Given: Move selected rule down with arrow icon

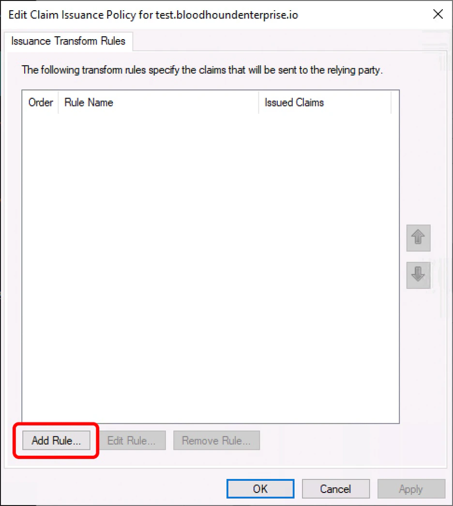Looking at the screenshot, I should click(418, 275).
